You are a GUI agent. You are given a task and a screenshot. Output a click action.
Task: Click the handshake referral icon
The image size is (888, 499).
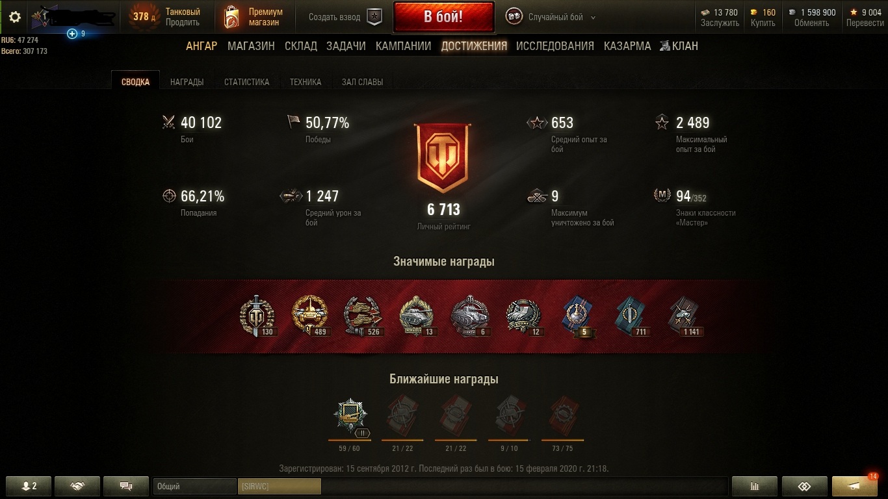click(x=77, y=486)
